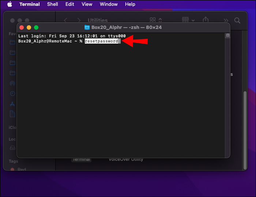256x197 pixels.
Task: Click the folder proxy icon in Terminal title
Action: [87, 27]
